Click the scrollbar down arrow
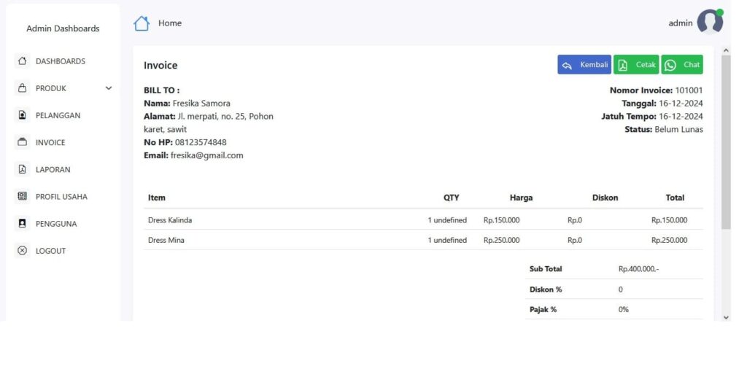This screenshot has height=369, width=747. 725,317
